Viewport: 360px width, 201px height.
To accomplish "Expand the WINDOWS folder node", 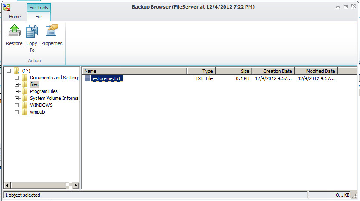I will click(x=17, y=105).
